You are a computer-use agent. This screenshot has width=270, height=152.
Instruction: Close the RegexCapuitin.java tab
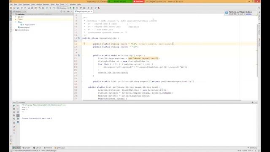point(92,11)
